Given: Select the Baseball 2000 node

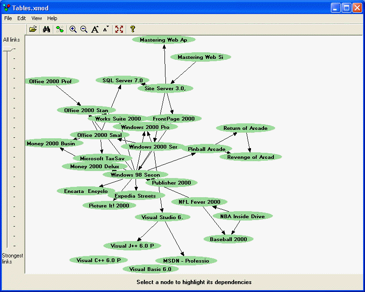Looking at the screenshot, I should [x=228, y=239].
